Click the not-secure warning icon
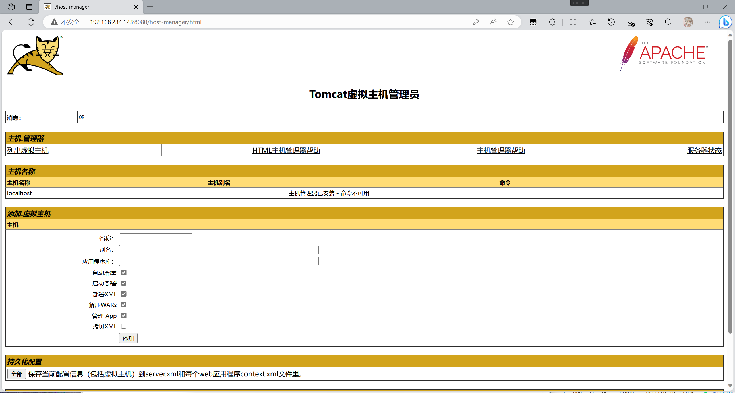Image resolution: width=735 pixels, height=393 pixels. click(x=54, y=22)
